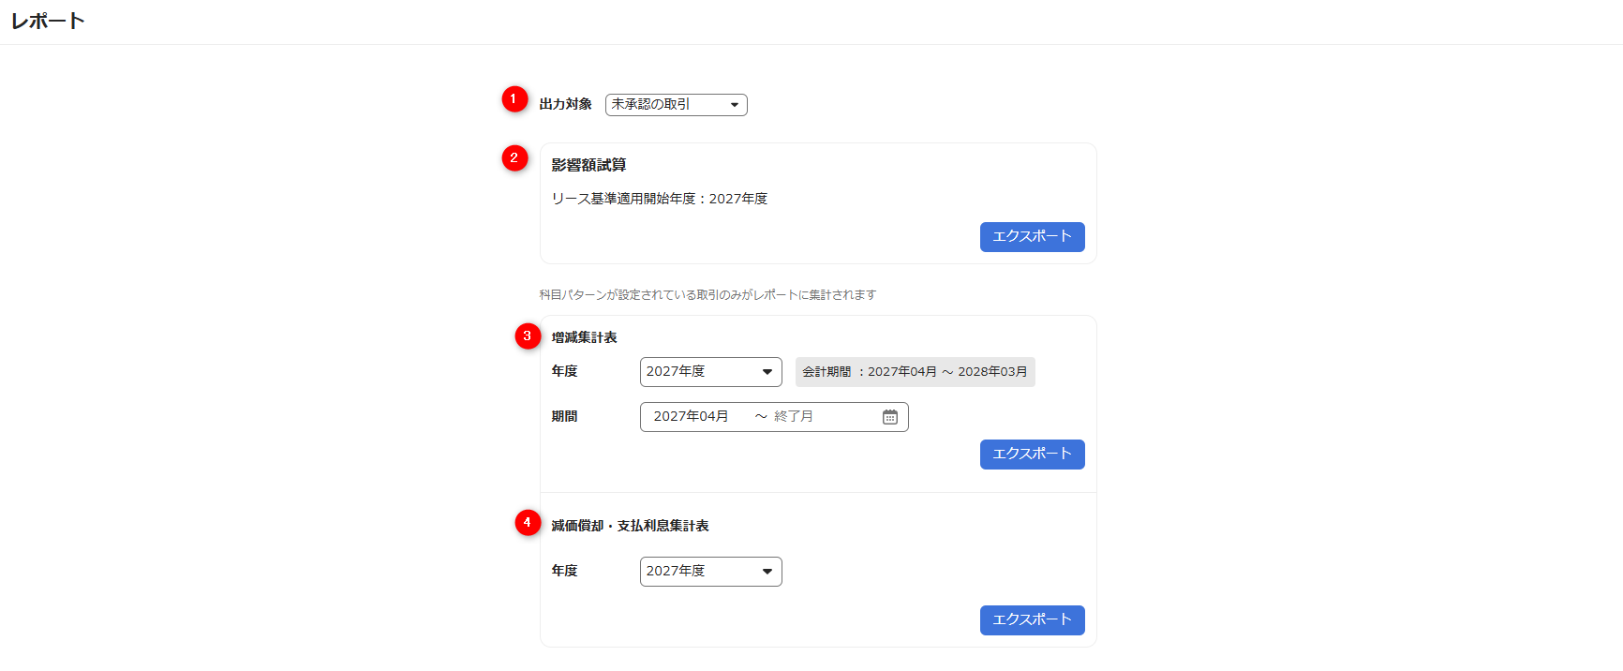The height and width of the screenshot is (671, 1623).
Task: Click the 会計期間 gray info label
Action: pyautogui.click(x=915, y=372)
